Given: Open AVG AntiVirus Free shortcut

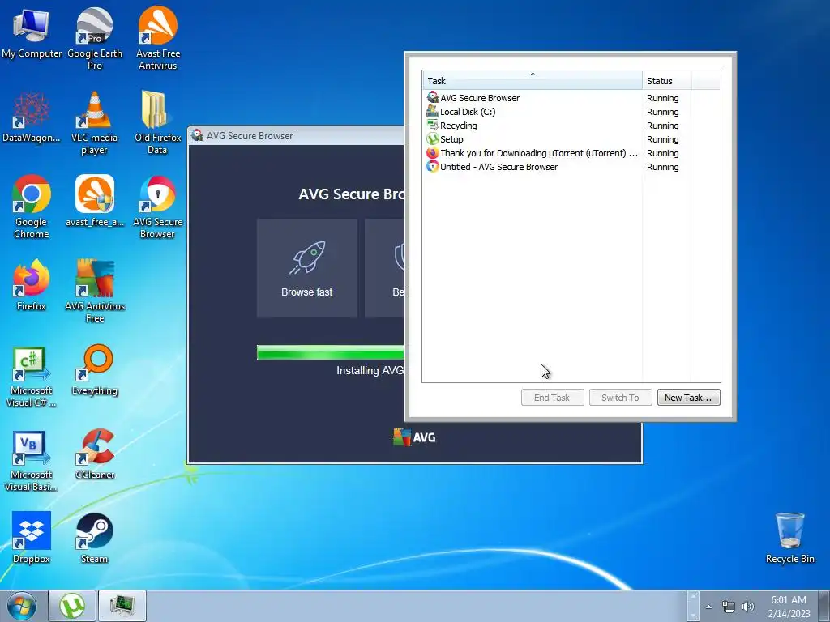Looking at the screenshot, I should pyautogui.click(x=95, y=291).
